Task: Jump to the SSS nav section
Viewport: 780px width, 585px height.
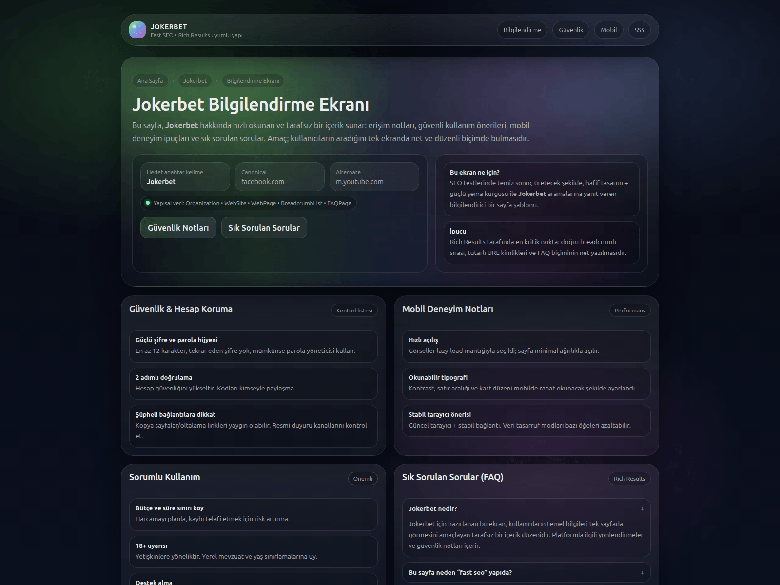Action: (x=640, y=30)
